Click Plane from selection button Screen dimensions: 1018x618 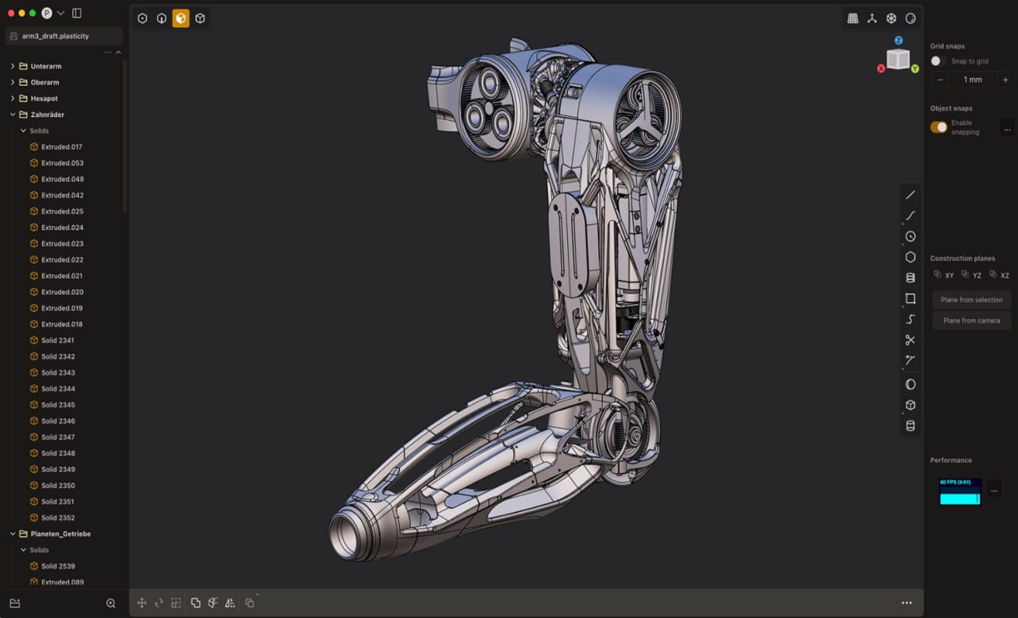coord(971,300)
